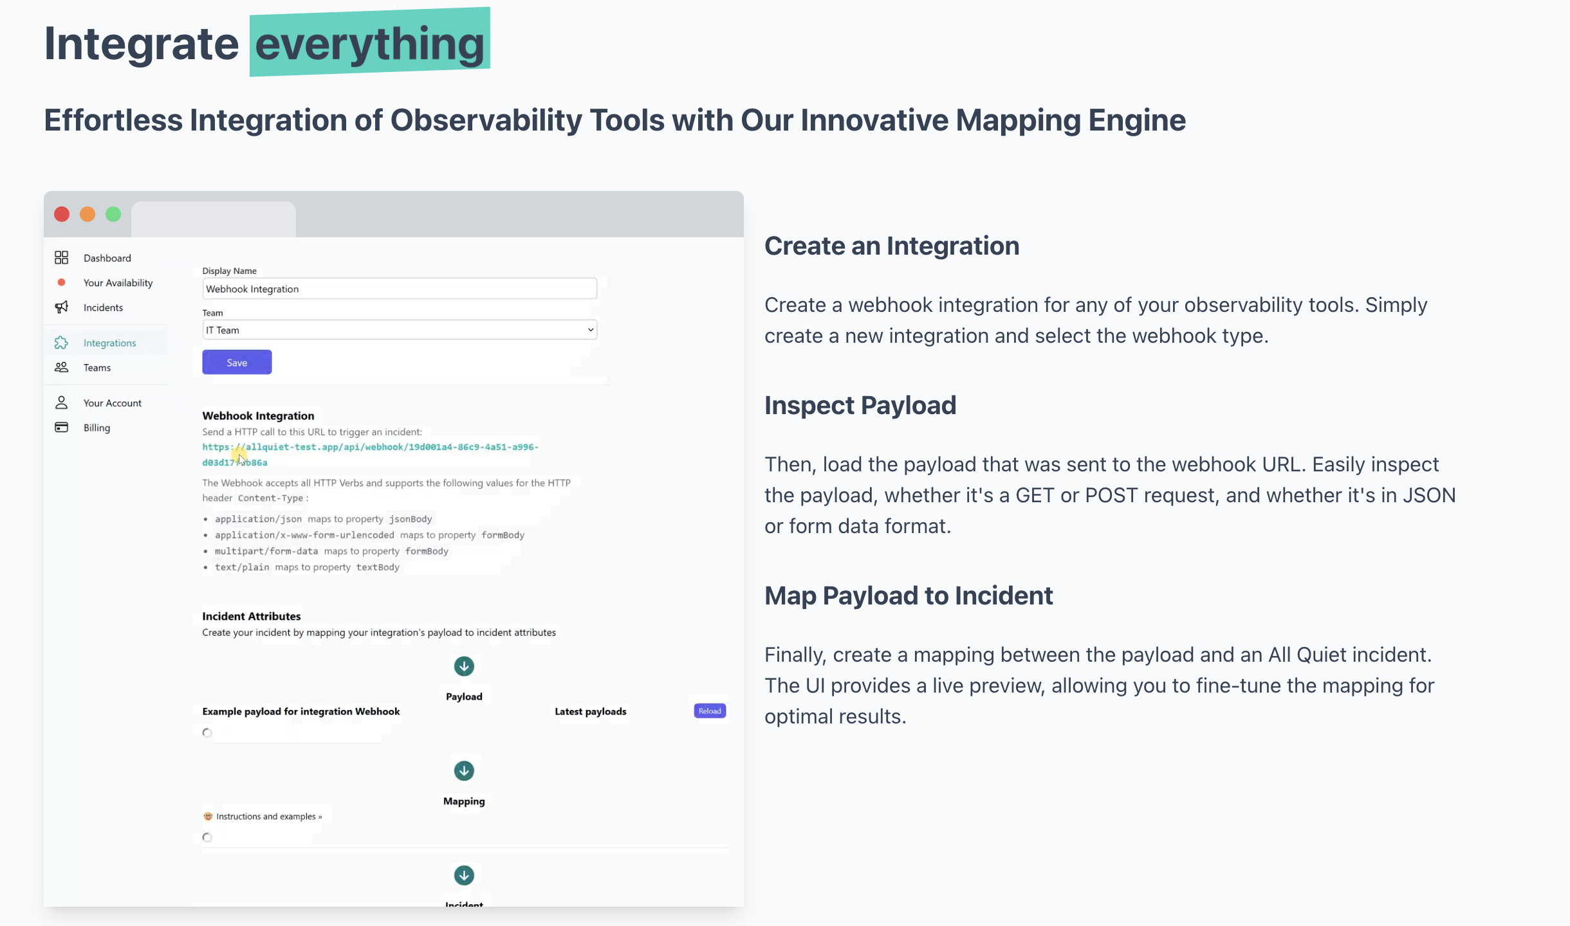1570x926 pixels.
Task: Click the Dashboard grid icon
Action: click(61, 258)
